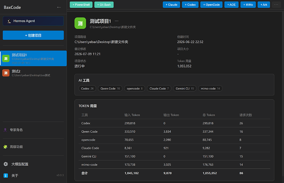Select the Codex AI tool chip

click(x=87, y=89)
